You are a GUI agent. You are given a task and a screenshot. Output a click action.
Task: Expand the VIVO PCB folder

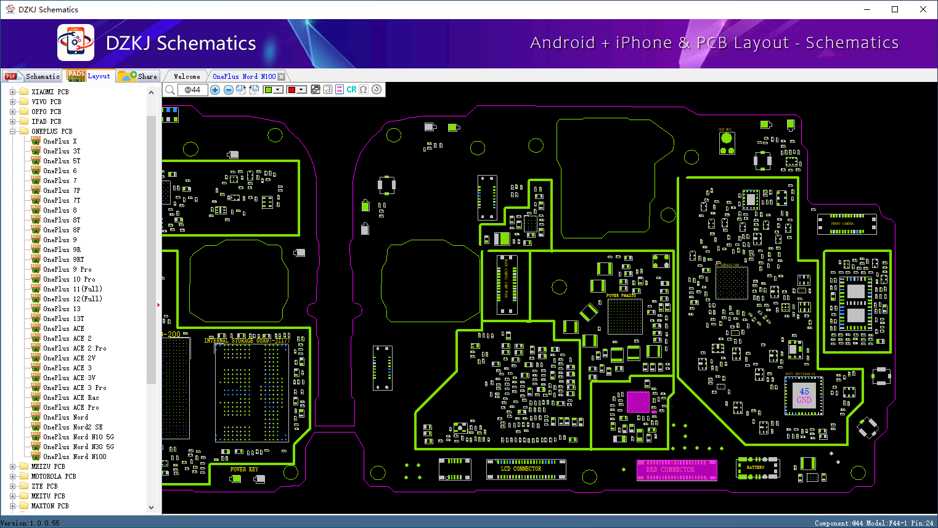coord(12,102)
